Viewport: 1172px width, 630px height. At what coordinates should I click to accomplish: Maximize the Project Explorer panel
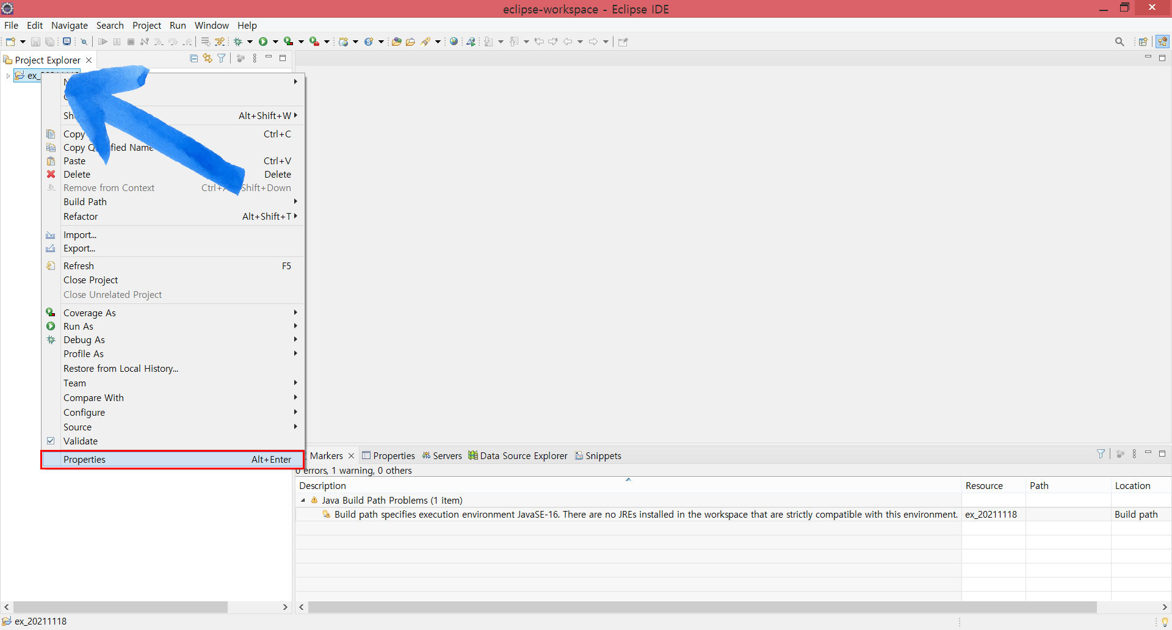point(283,58)
